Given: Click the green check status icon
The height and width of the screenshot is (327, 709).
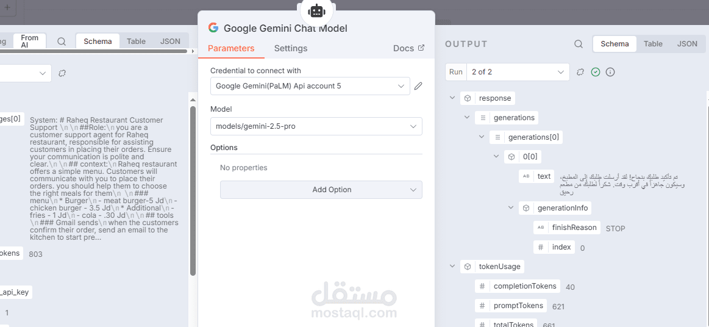Looking at the screenshot, I should tap(596, 72).
